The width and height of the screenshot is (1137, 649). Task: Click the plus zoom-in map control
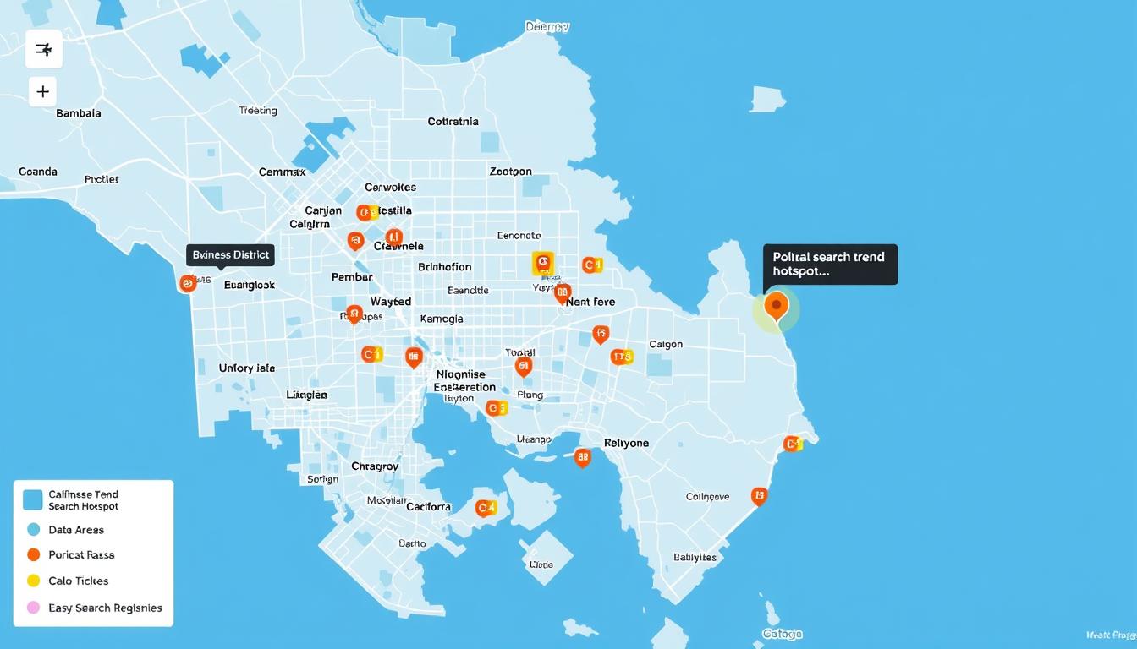point(42,90)
